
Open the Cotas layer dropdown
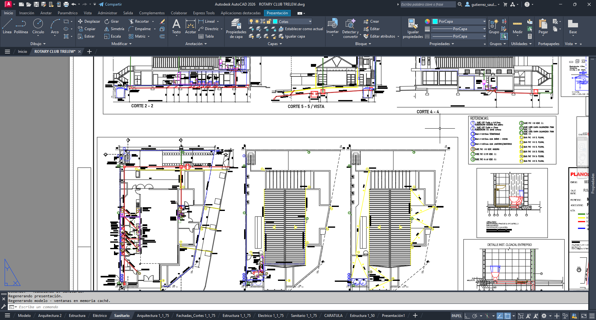click(x=310, y=21)
